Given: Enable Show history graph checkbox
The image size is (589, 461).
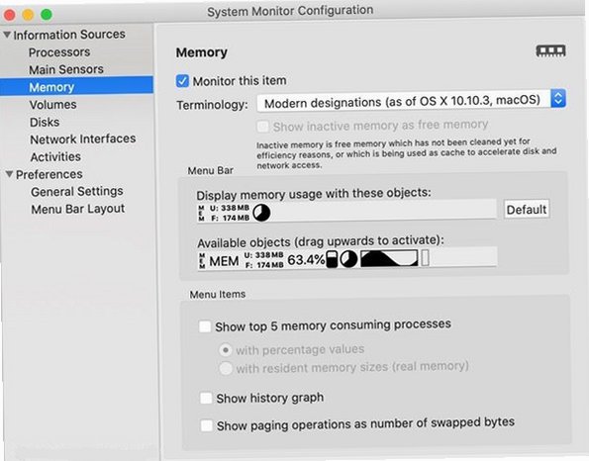Looking at the screenshot, I should point(206,398).
